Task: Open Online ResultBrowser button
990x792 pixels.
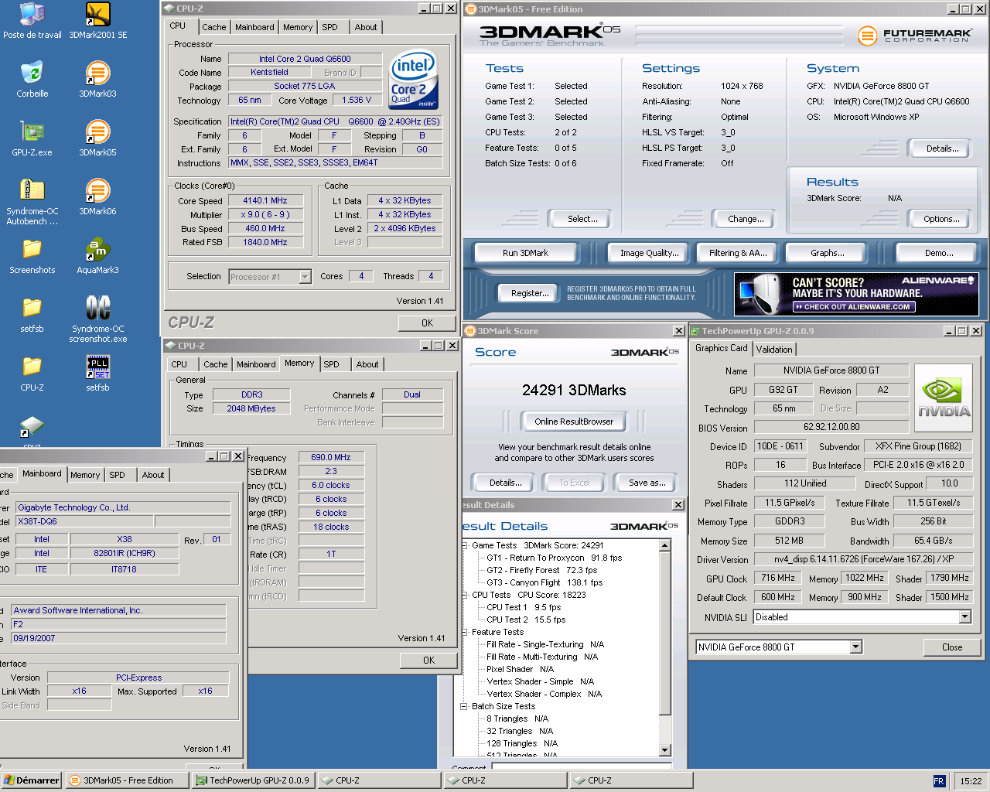Action: click(574, 422)
